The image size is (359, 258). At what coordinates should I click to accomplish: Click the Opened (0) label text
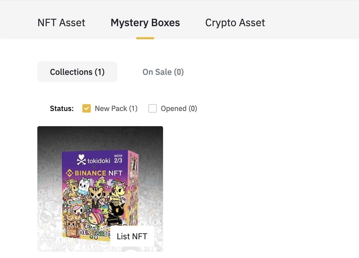pos(179,109)
